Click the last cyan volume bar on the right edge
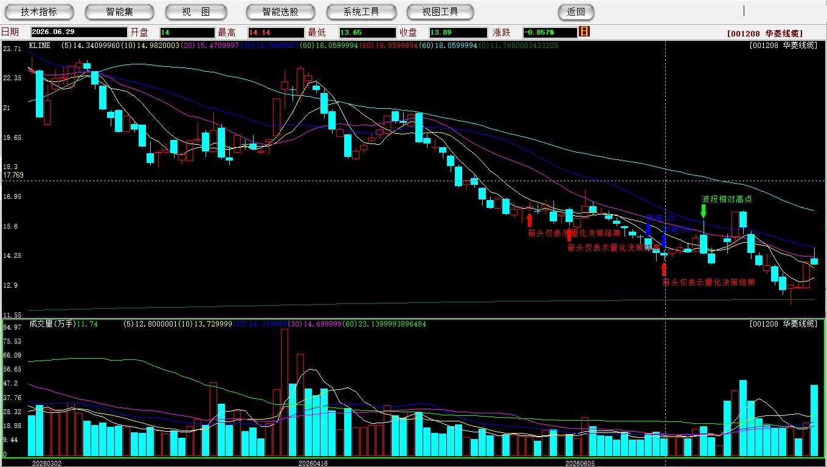827x467 pixels. coord(814,420)
